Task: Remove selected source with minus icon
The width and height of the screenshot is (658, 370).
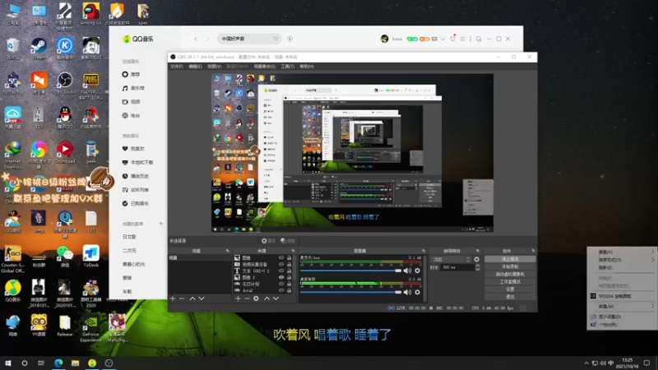Action: [247, 298]
